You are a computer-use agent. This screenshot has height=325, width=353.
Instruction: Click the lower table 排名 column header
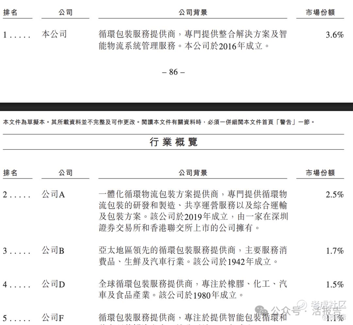pos(10,173)
